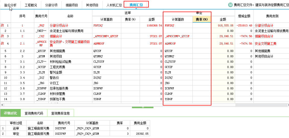Open the 工程概况 tab
Viewport: 289px width, 138px height.
point(31,5)
